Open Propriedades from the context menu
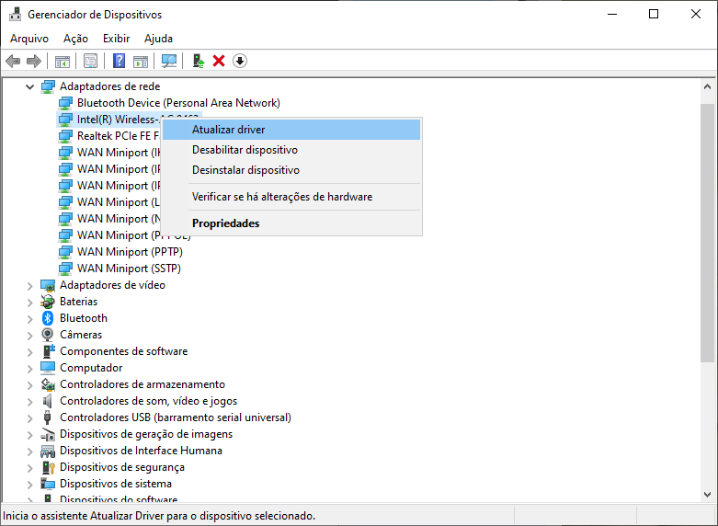718x526 pixels. tap(291, 223)
